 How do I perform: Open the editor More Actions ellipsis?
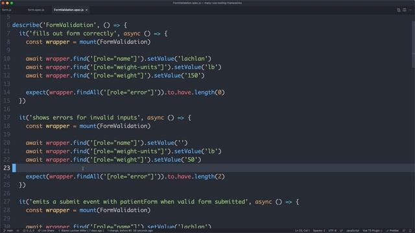(410, 10)
